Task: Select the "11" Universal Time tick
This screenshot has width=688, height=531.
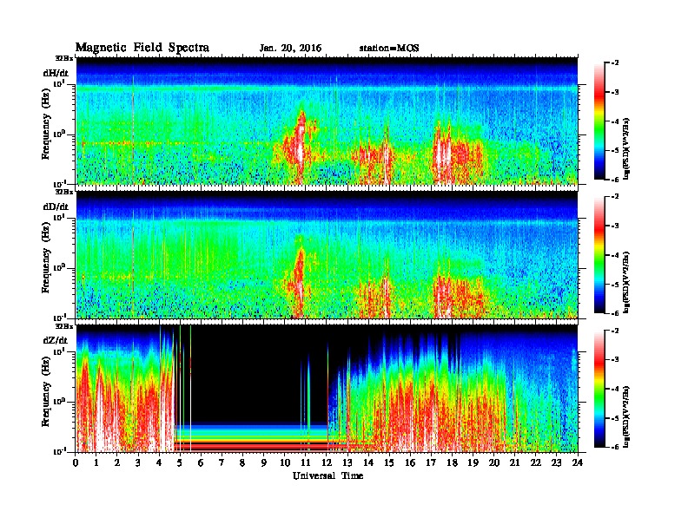Action: pyautogui.click(x=306, y=463)
